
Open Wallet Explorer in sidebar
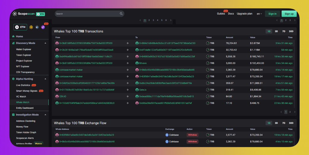[24, 50]
